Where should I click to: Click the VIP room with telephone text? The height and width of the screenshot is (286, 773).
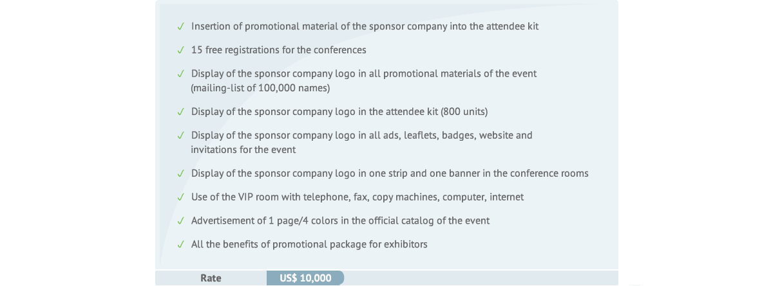(358, 197)
